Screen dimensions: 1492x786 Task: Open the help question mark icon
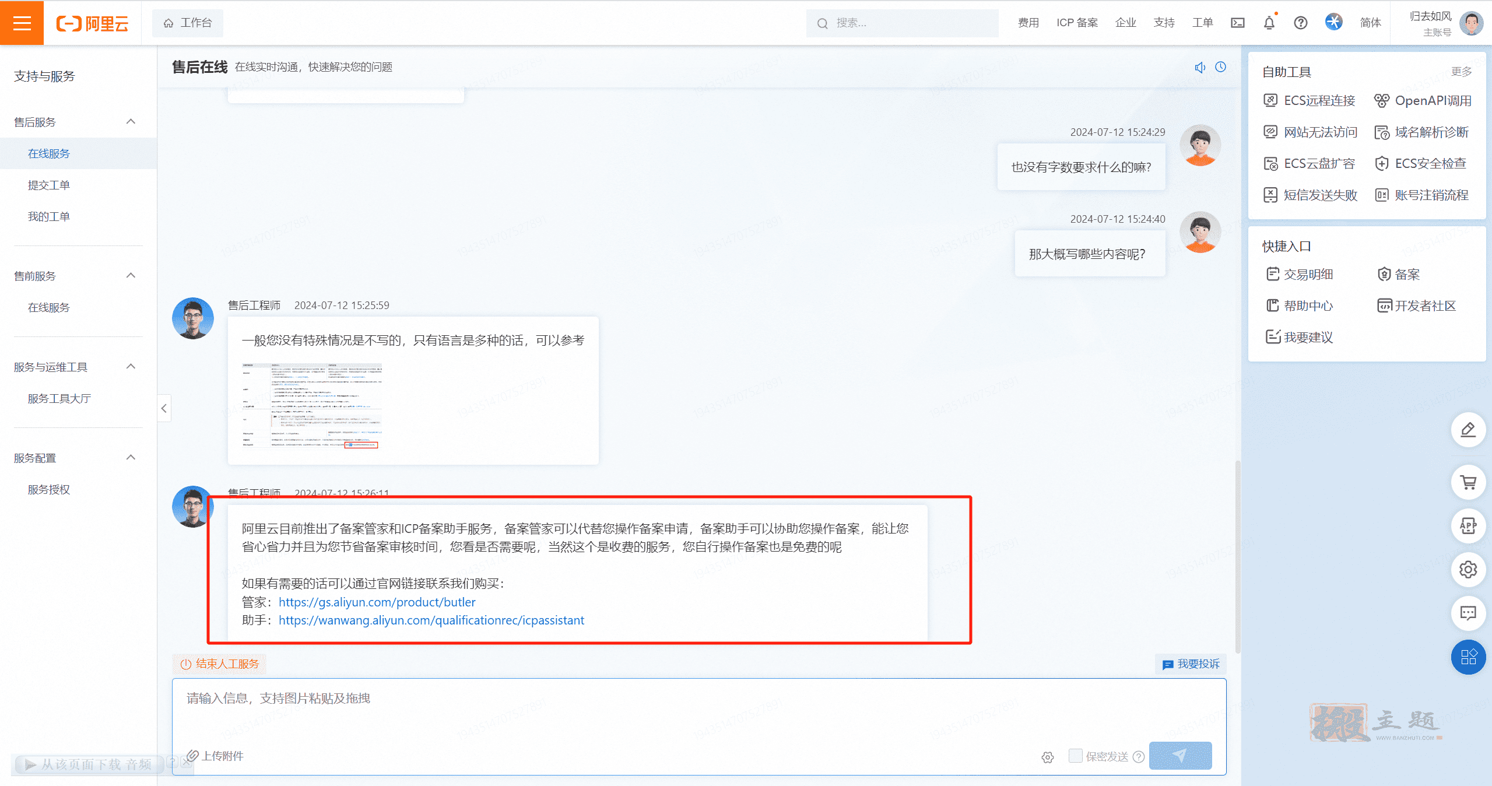pyautogui.click(x=1300, y=23)
